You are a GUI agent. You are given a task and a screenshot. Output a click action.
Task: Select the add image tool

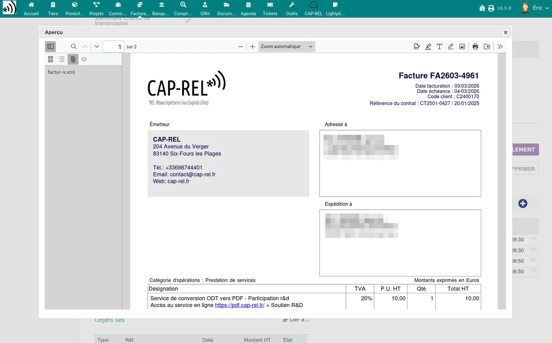(x=462, y=46)
